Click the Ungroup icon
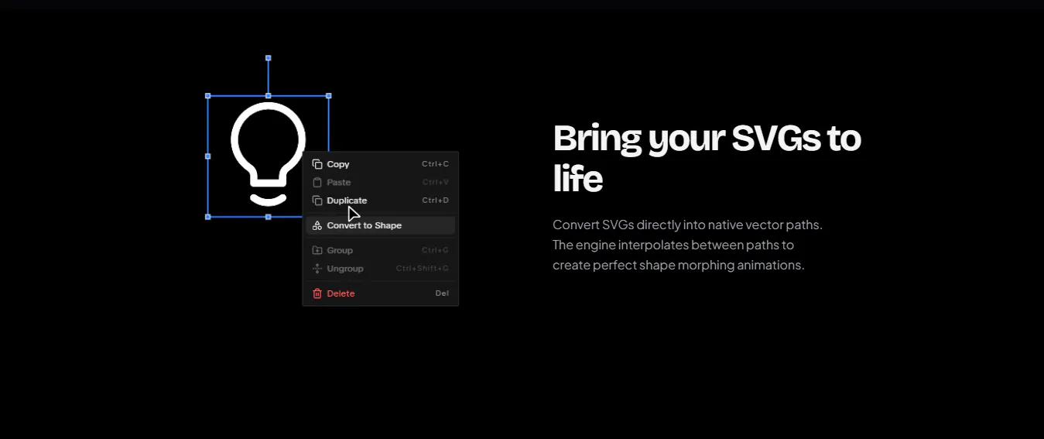The image size is (1044, 439). [317, 269]
